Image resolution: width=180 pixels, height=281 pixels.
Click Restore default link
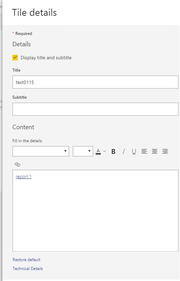click(26, 259)
